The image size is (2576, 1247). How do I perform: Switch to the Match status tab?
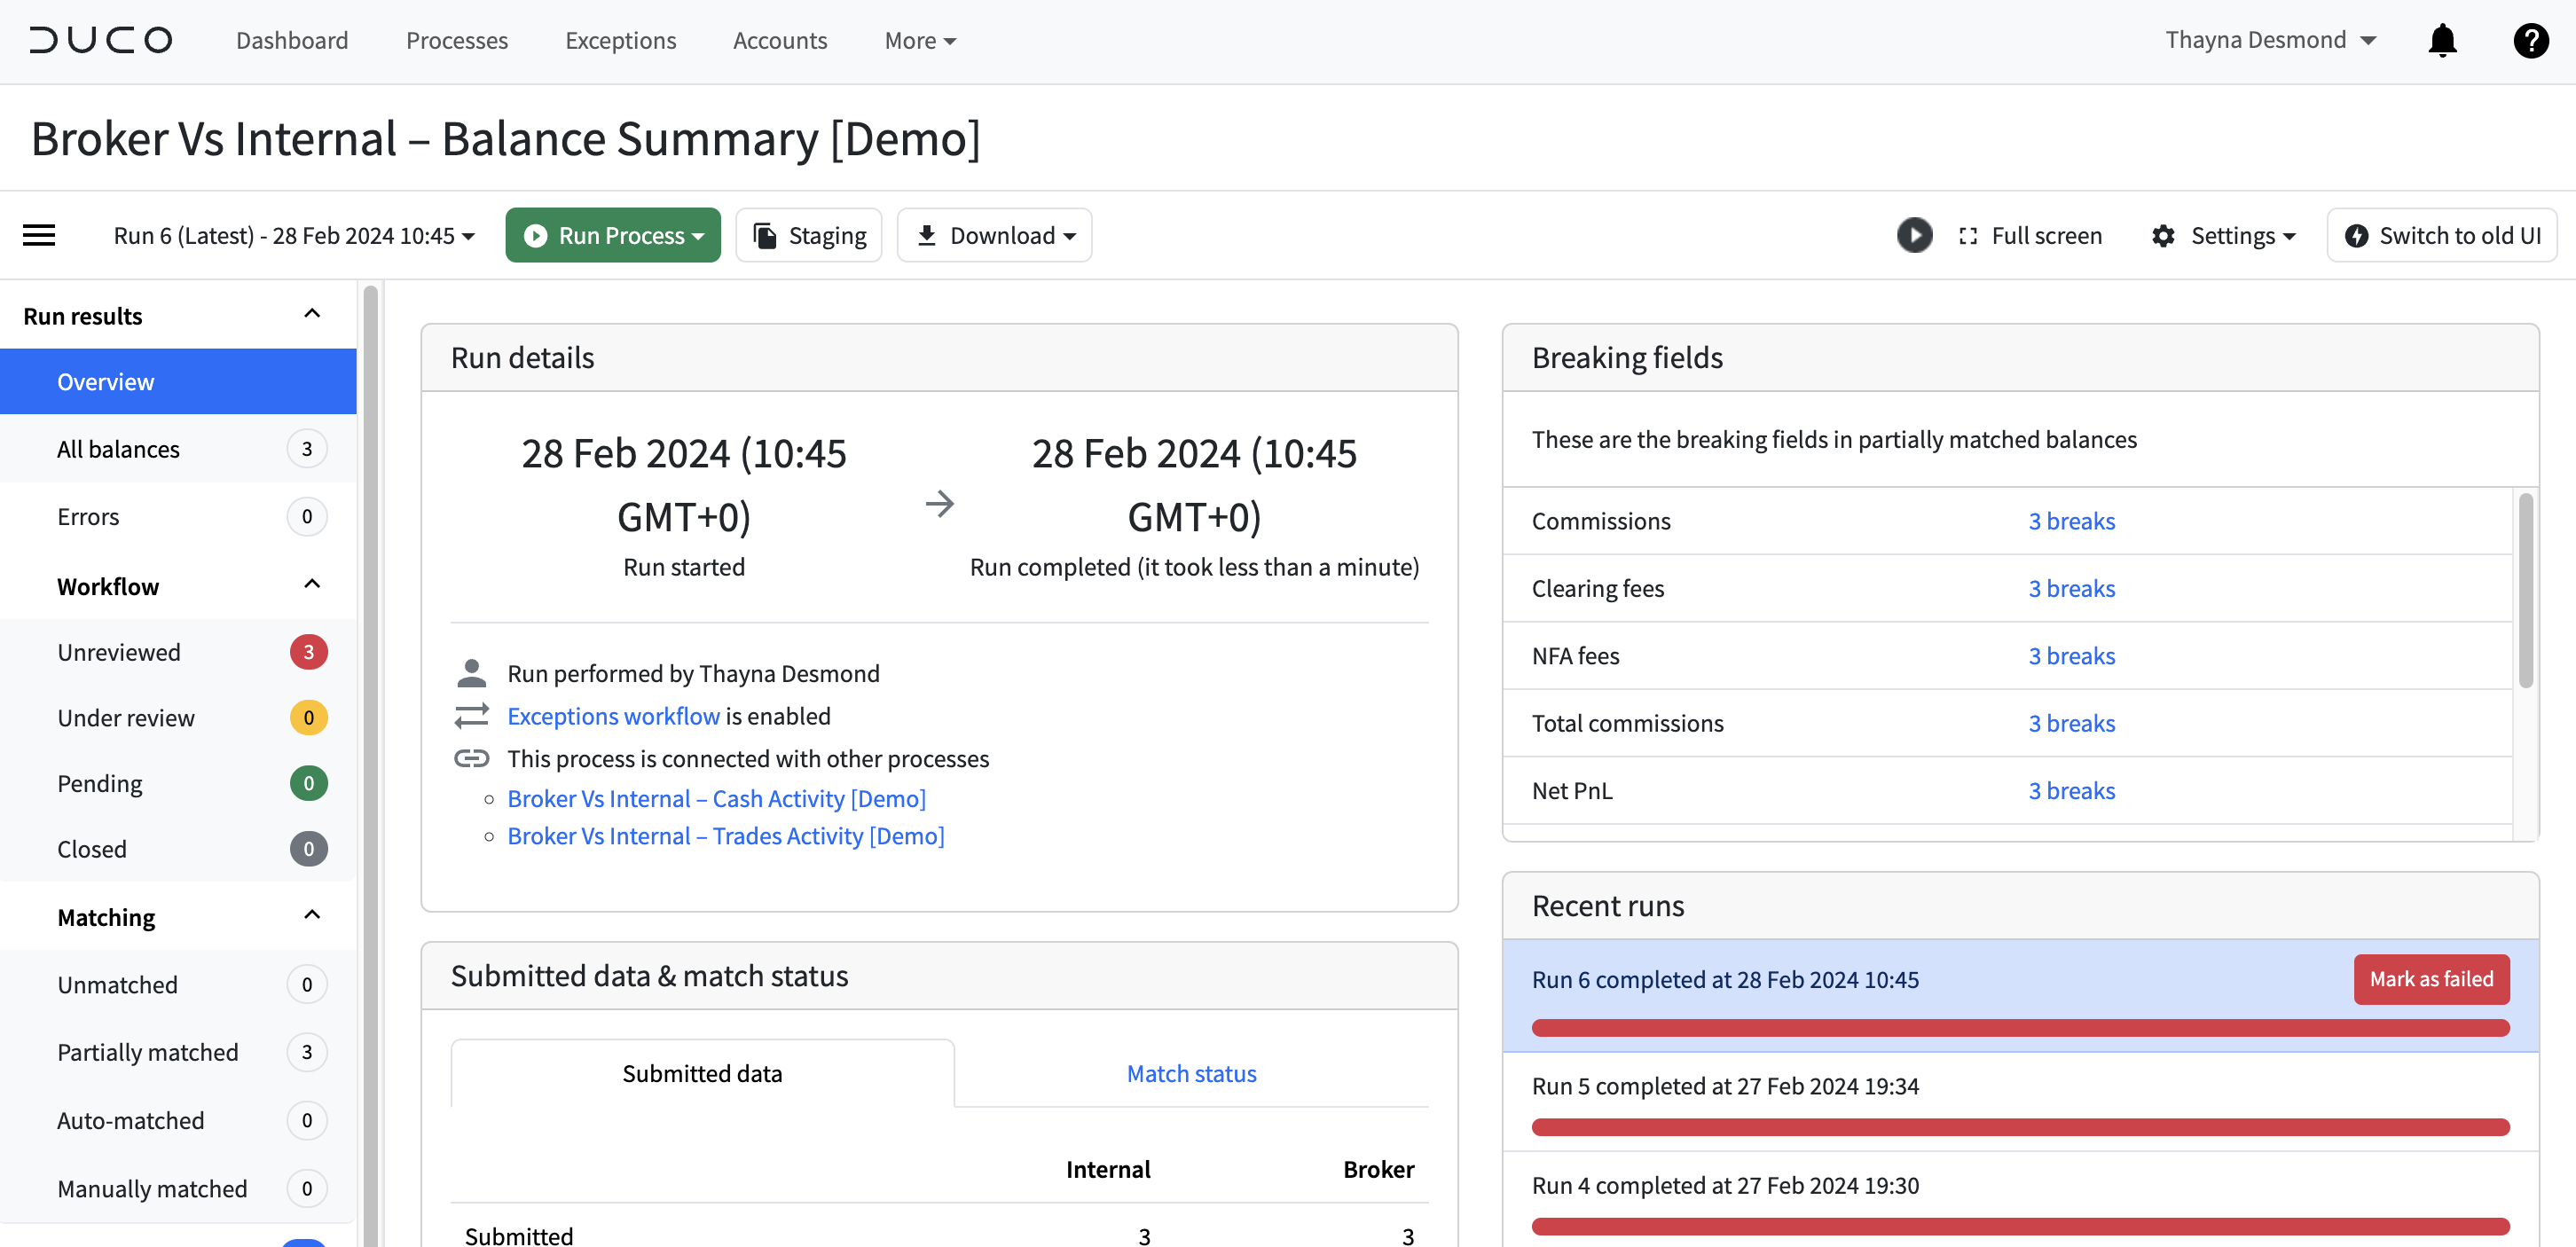[x=1191, y=1073]
